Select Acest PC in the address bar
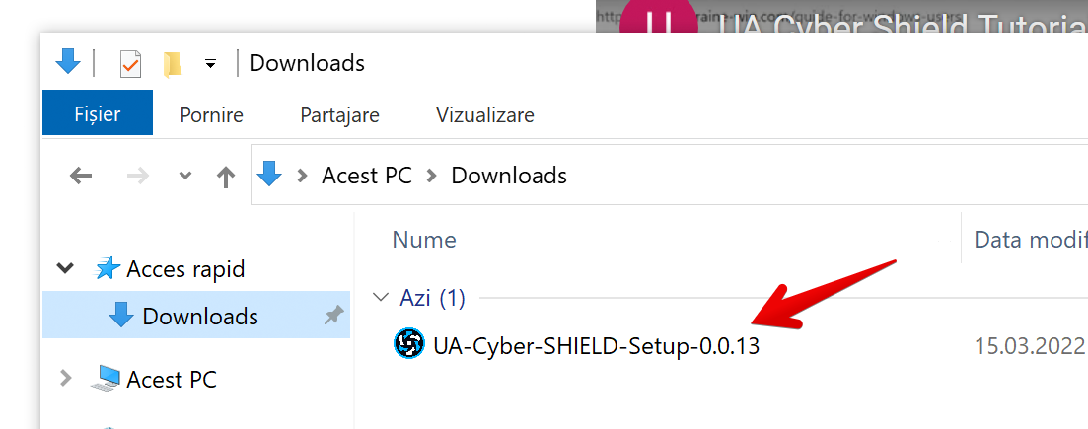 (366, 175)
